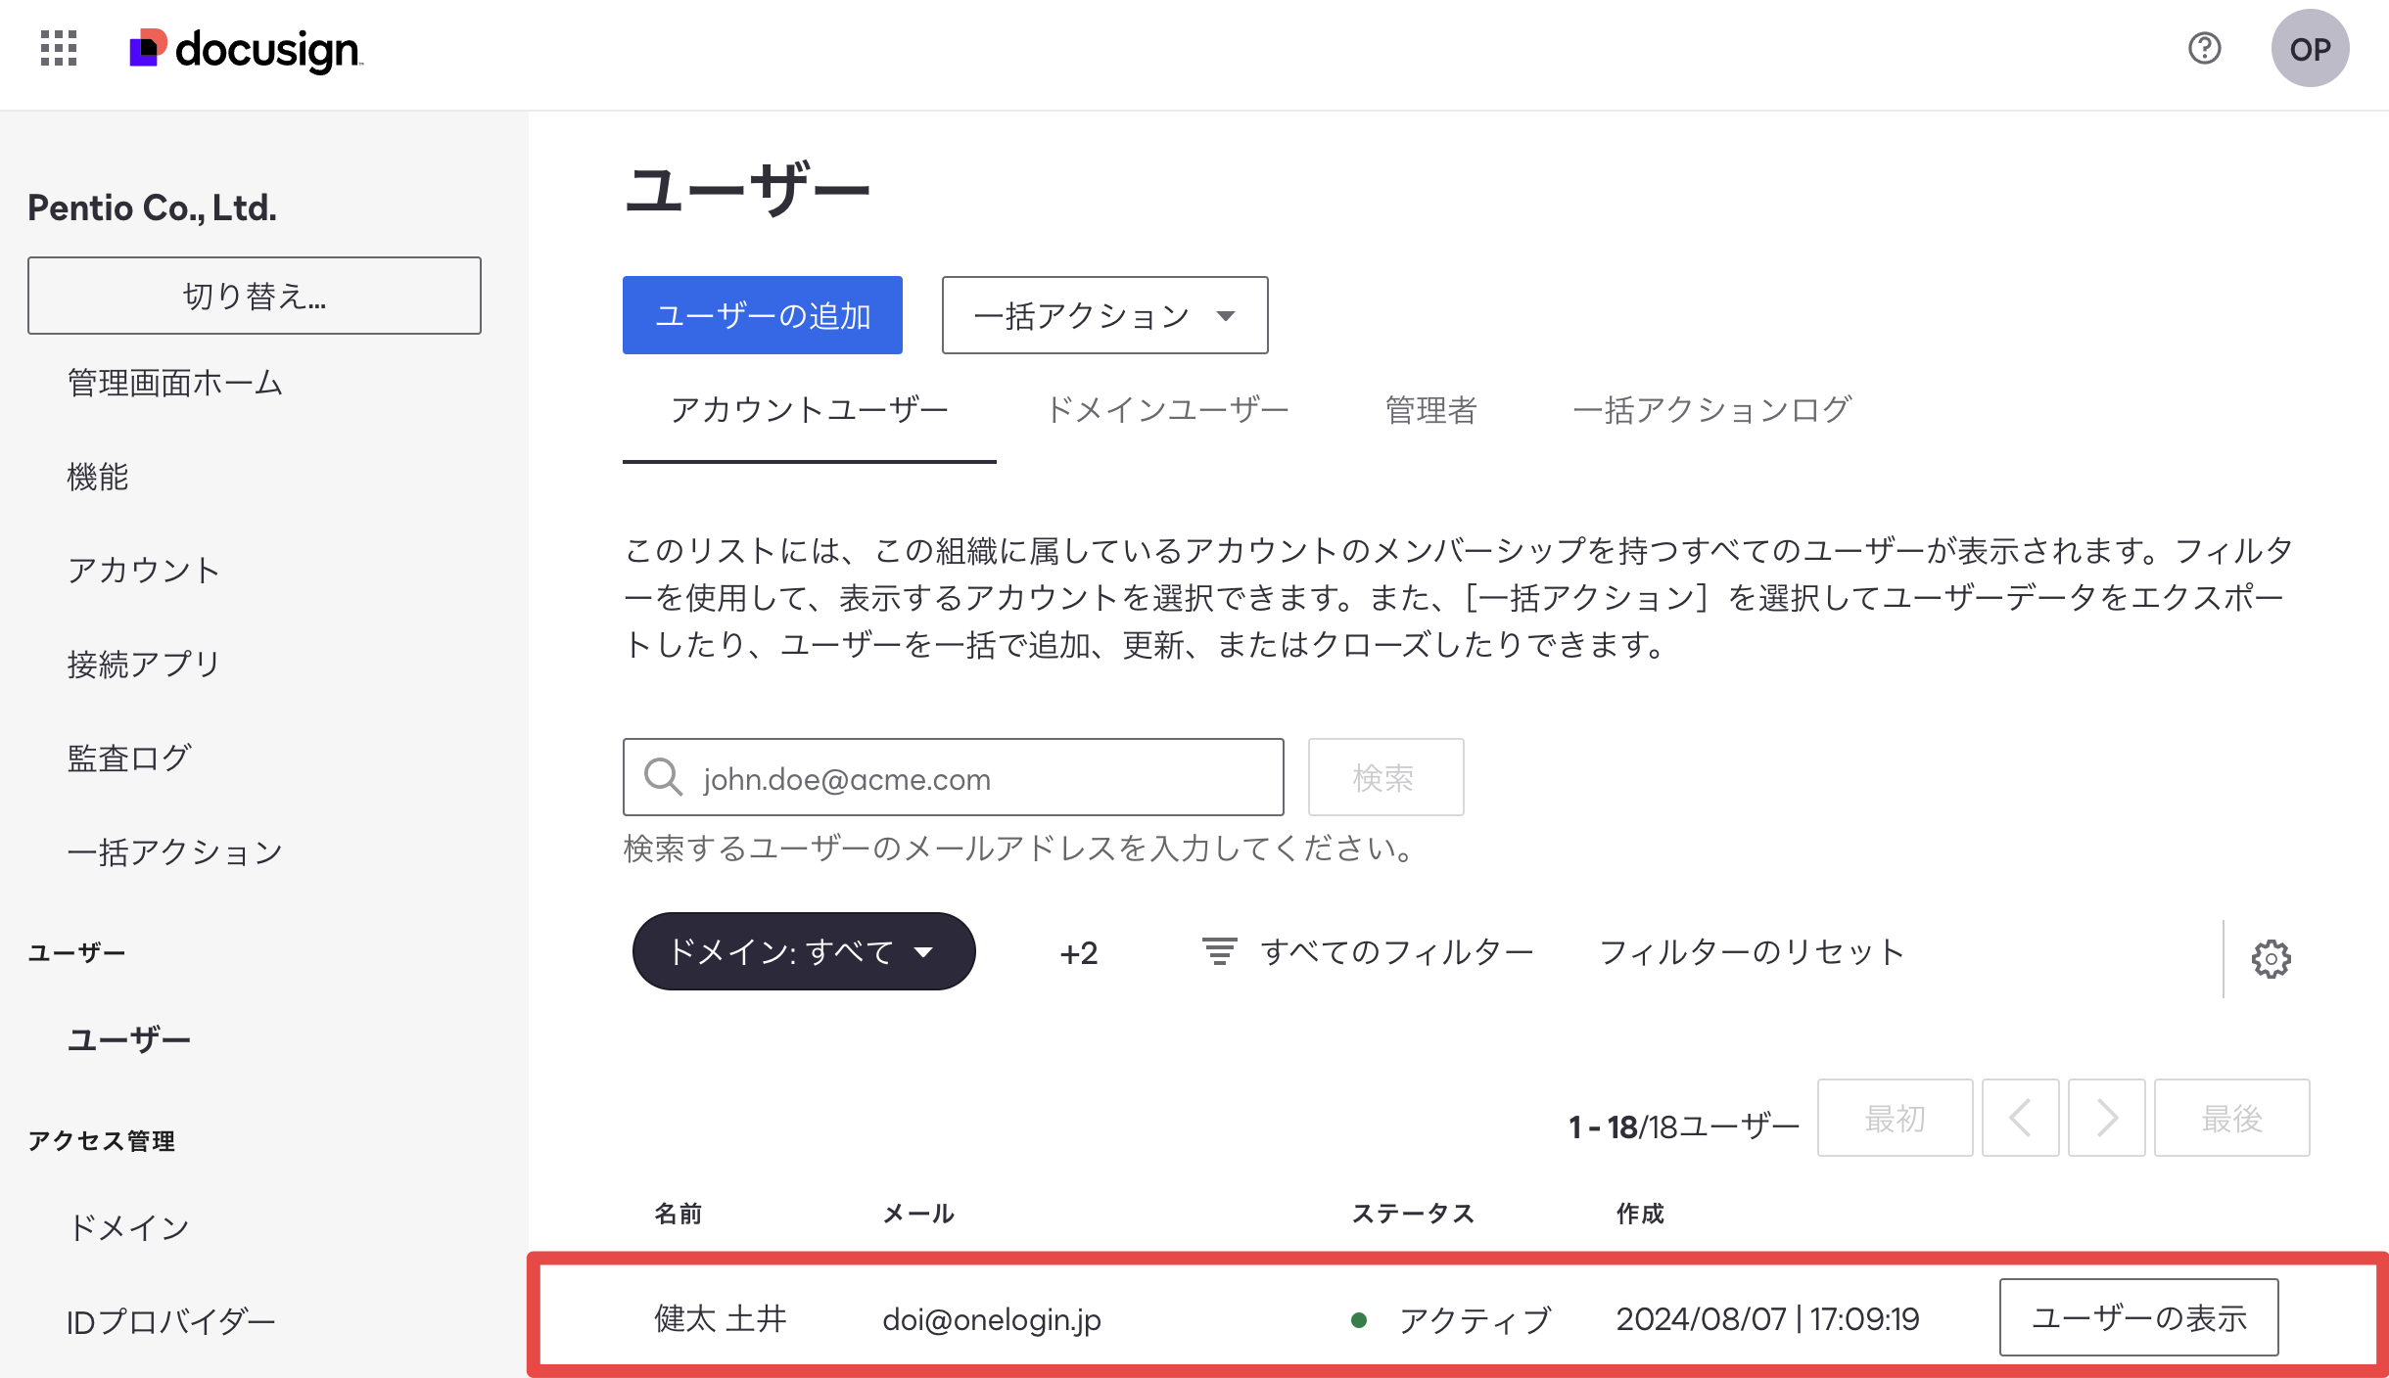Screen dimensions: 2389x1378
Task: Sort by 作成 column header
Action: 1640,1214
